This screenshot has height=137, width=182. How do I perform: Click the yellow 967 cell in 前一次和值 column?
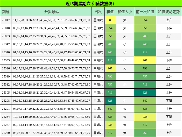click(145, 60)
